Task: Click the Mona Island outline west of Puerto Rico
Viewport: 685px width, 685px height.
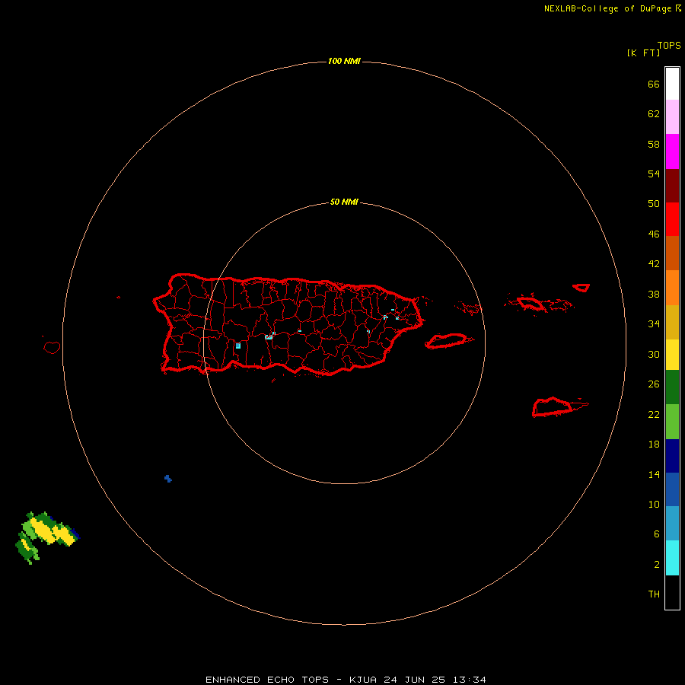Action: pos(52,347)
